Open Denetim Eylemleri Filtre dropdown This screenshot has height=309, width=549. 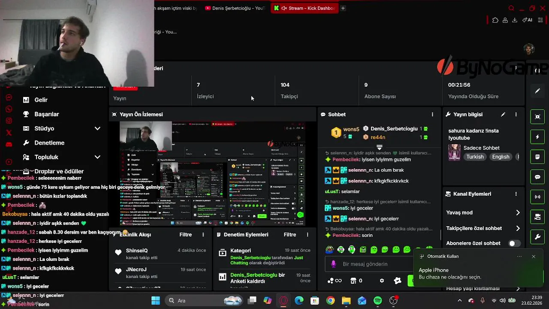click(290, 235)
